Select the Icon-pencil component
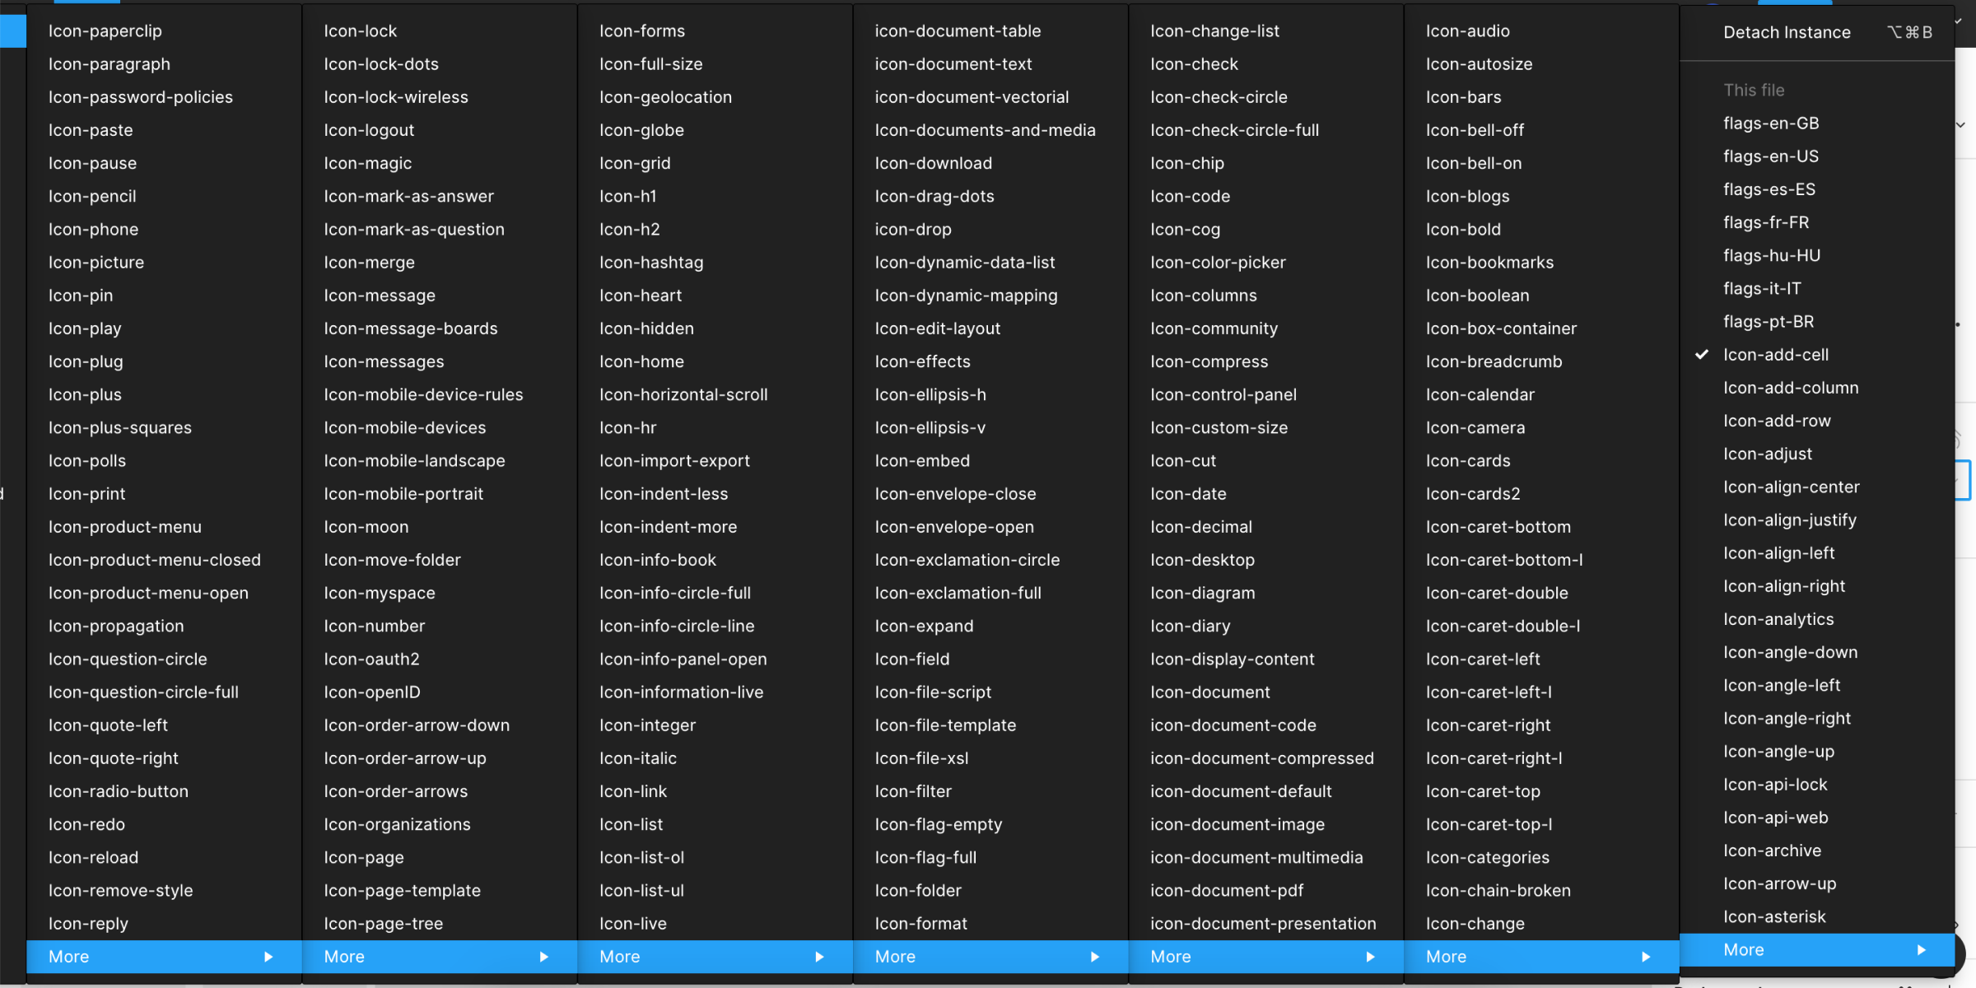 click(x=92, y=196)
